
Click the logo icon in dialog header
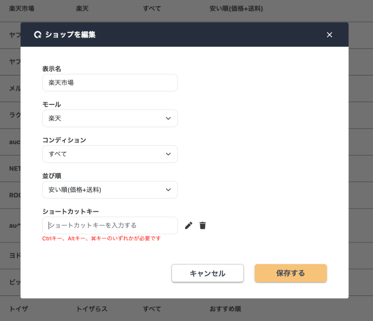point(38,35)
